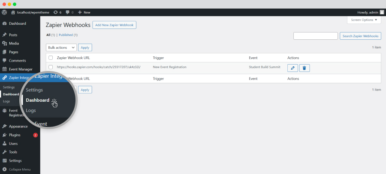The image size is (386, 174).
Task: Open the + New menu in admin bar
Action: (84, 12)
